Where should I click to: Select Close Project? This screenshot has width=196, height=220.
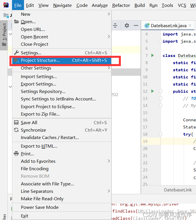point(62,44)
